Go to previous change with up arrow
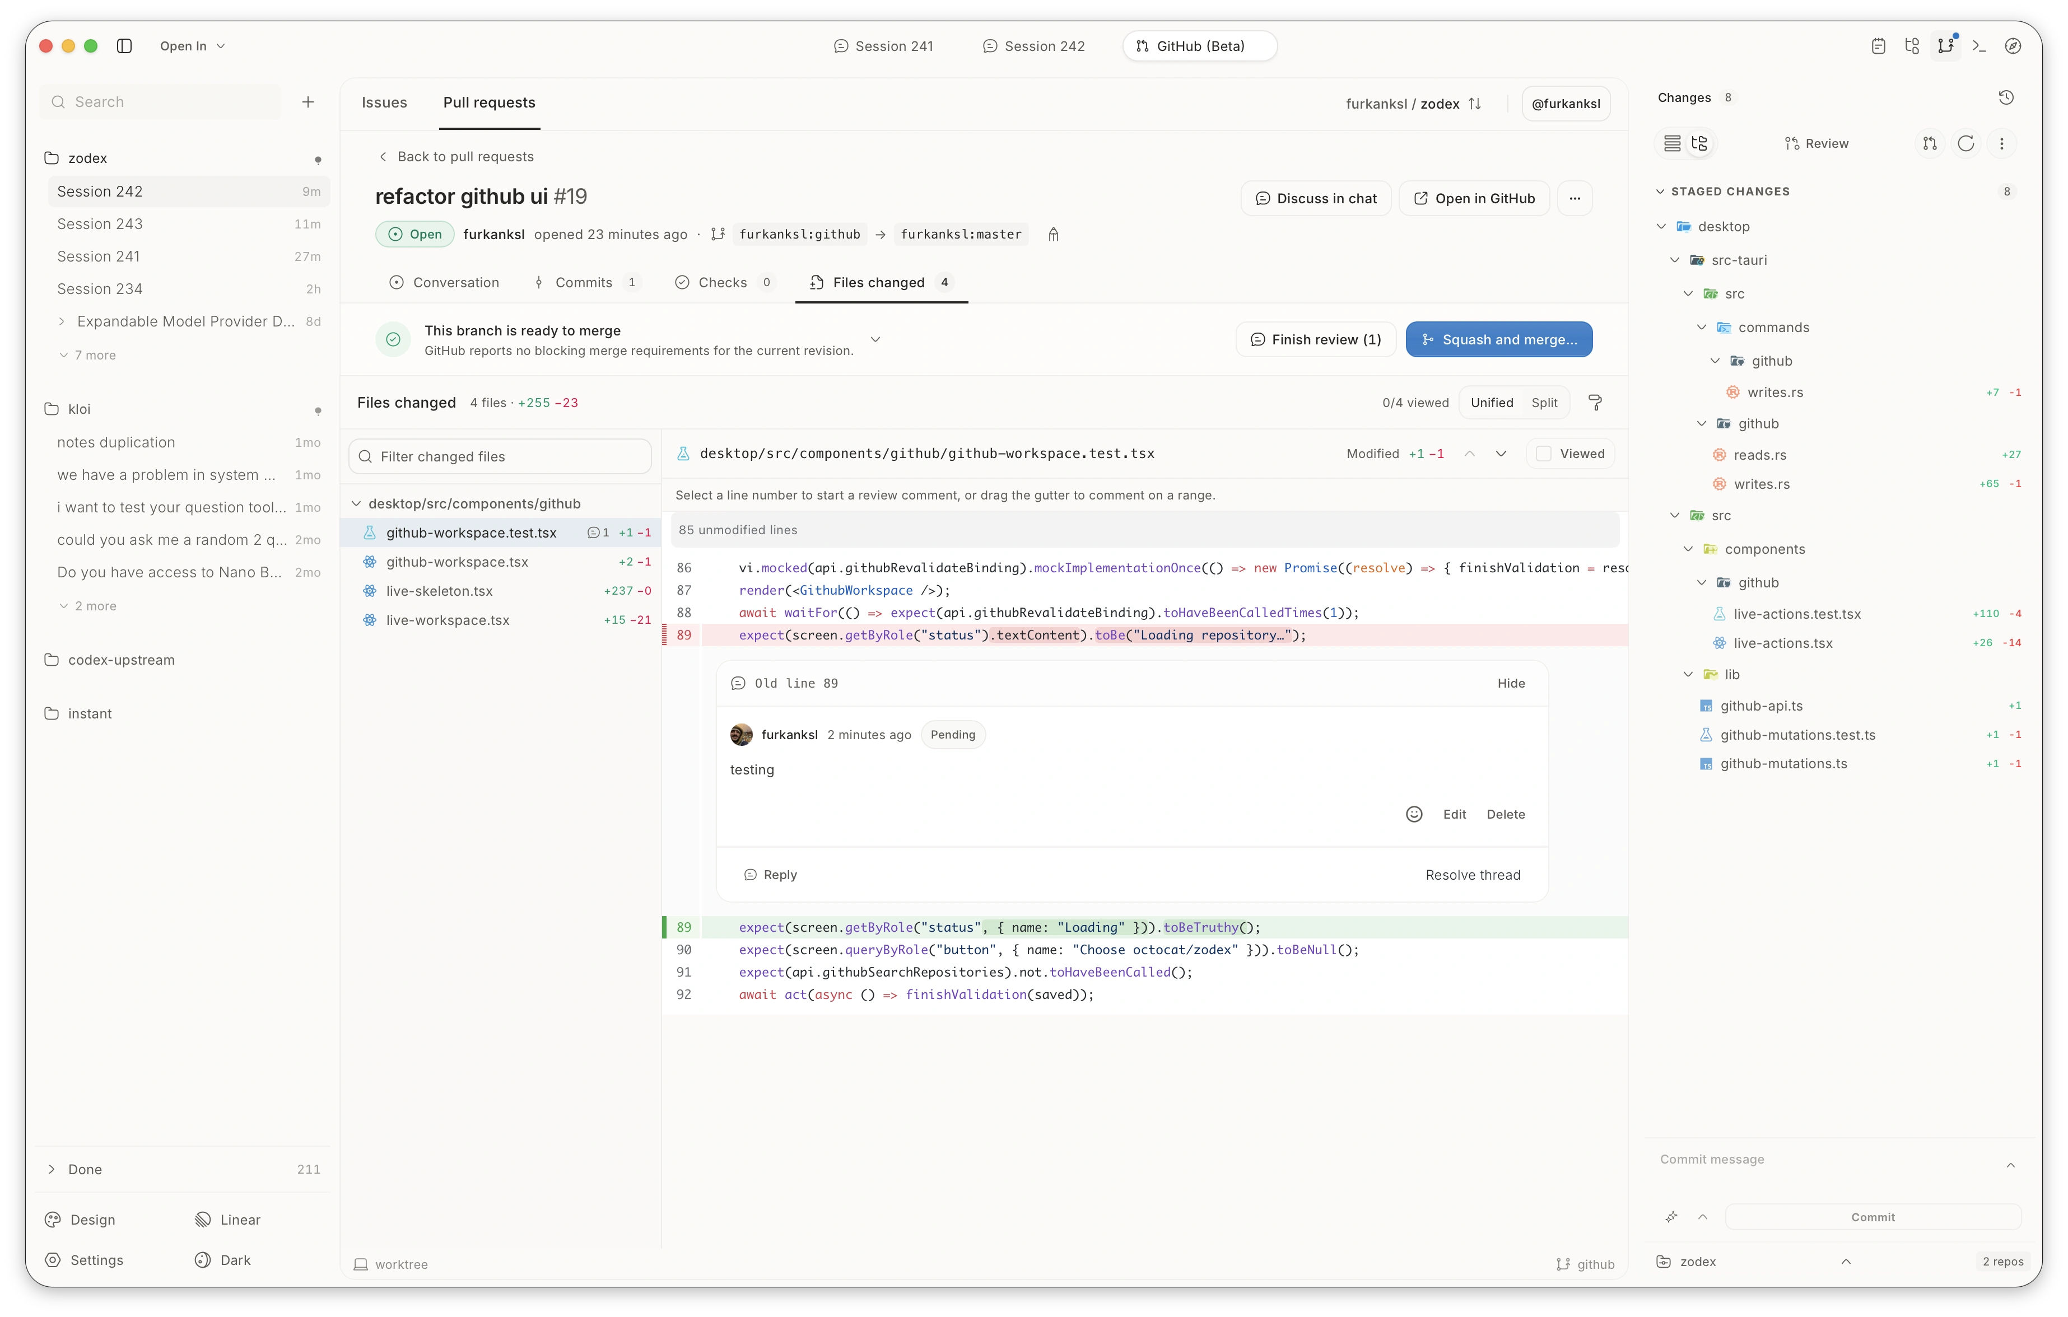 pyautogui.click(x=1469, y=454)
